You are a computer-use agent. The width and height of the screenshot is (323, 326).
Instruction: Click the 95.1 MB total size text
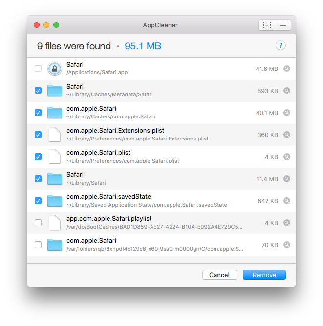click(143, 46)
